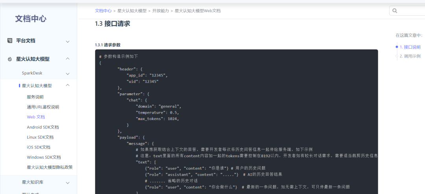Click the "chat": { code line
Screen dimensions: 425x194
point(137,100)
